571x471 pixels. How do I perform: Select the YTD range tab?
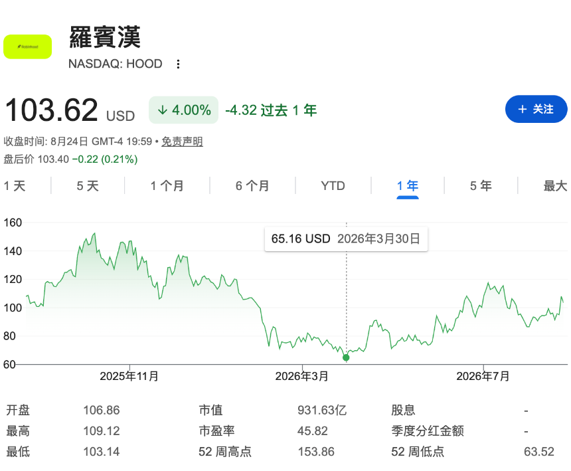(x=333, y=186)
